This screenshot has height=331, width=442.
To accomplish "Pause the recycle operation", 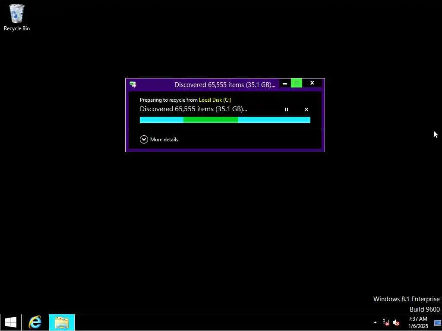I will pos(286,109).
